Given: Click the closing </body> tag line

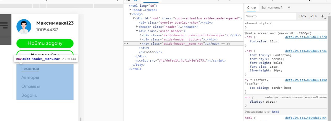Looking at the screenshot, I should pos(138,65).
